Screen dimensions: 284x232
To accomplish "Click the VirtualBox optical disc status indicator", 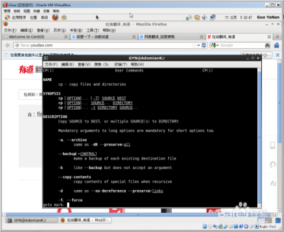I will coord(210,227).
